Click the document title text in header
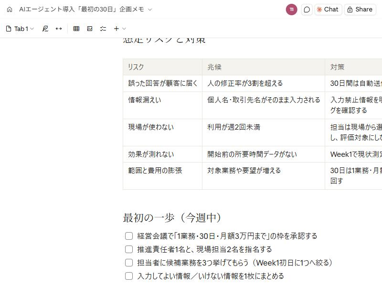The image size is (382, 286). point(82,10)
